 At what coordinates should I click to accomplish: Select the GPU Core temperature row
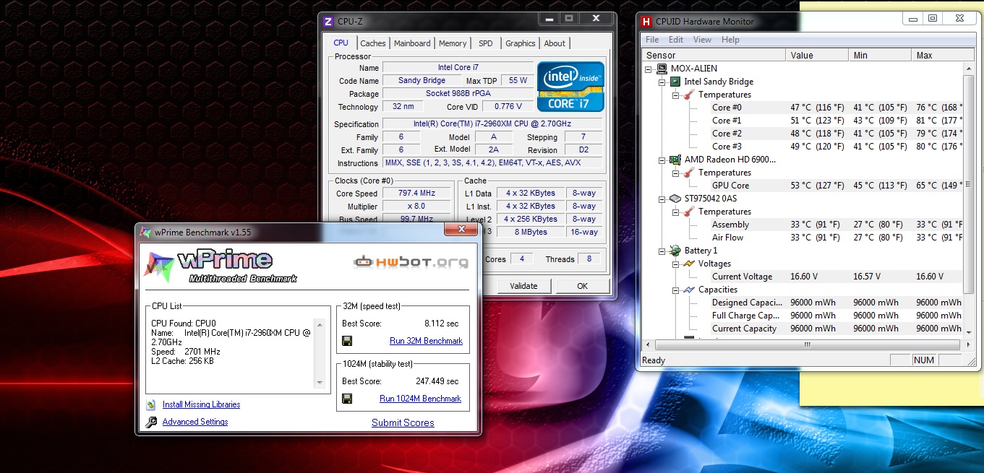(x=803, y=186)
